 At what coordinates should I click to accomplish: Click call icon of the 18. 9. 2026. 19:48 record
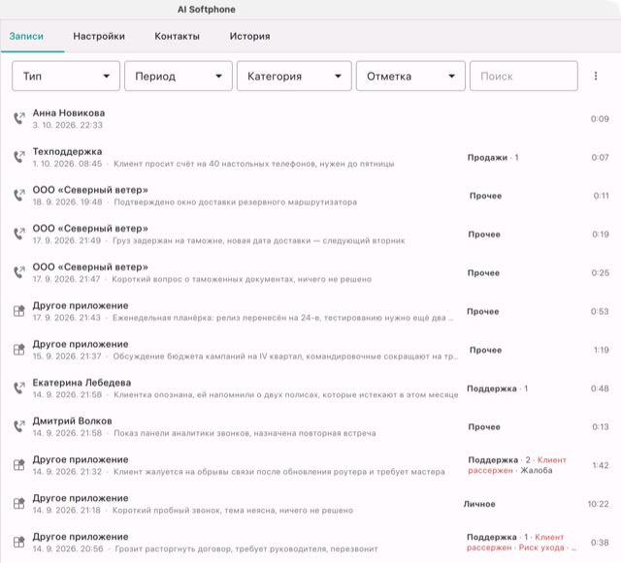[x=19, y=196]
